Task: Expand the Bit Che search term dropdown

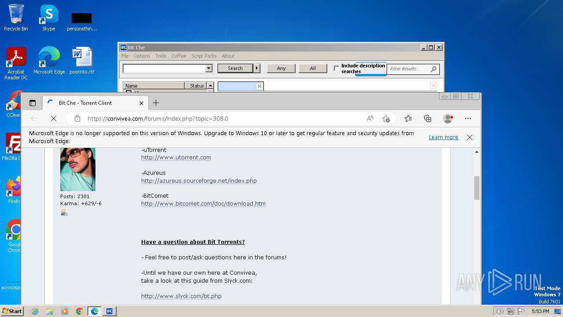Action: pos(209,68)
